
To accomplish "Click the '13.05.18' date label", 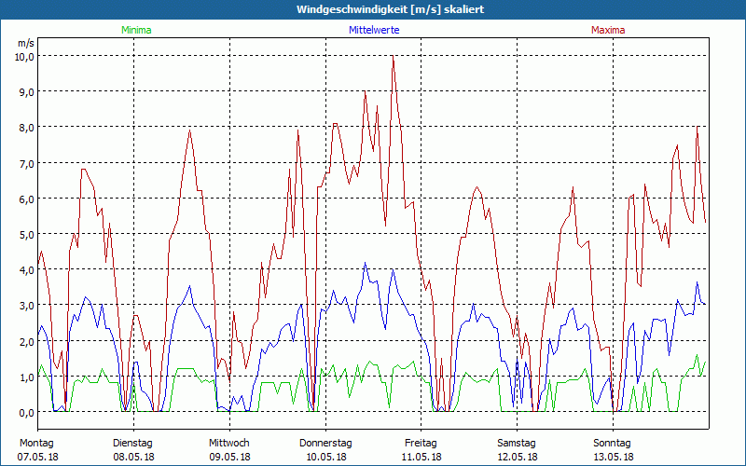I will [x=614, y=457].
